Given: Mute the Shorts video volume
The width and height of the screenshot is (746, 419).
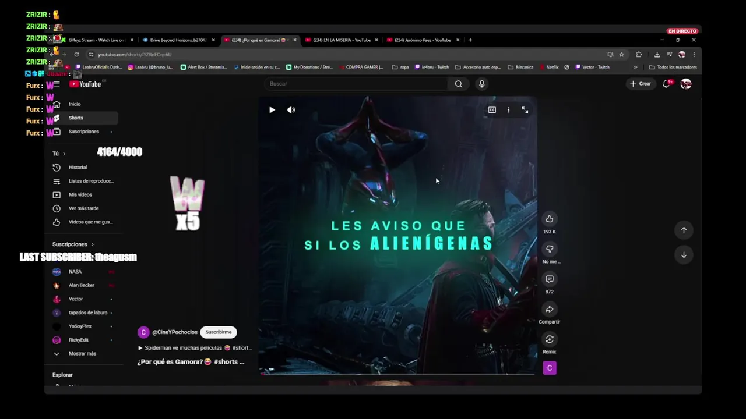Looking at the screenshot, I should coord(291,110).
